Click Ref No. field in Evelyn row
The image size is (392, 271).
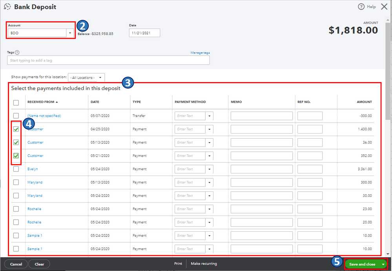point(310,169)
